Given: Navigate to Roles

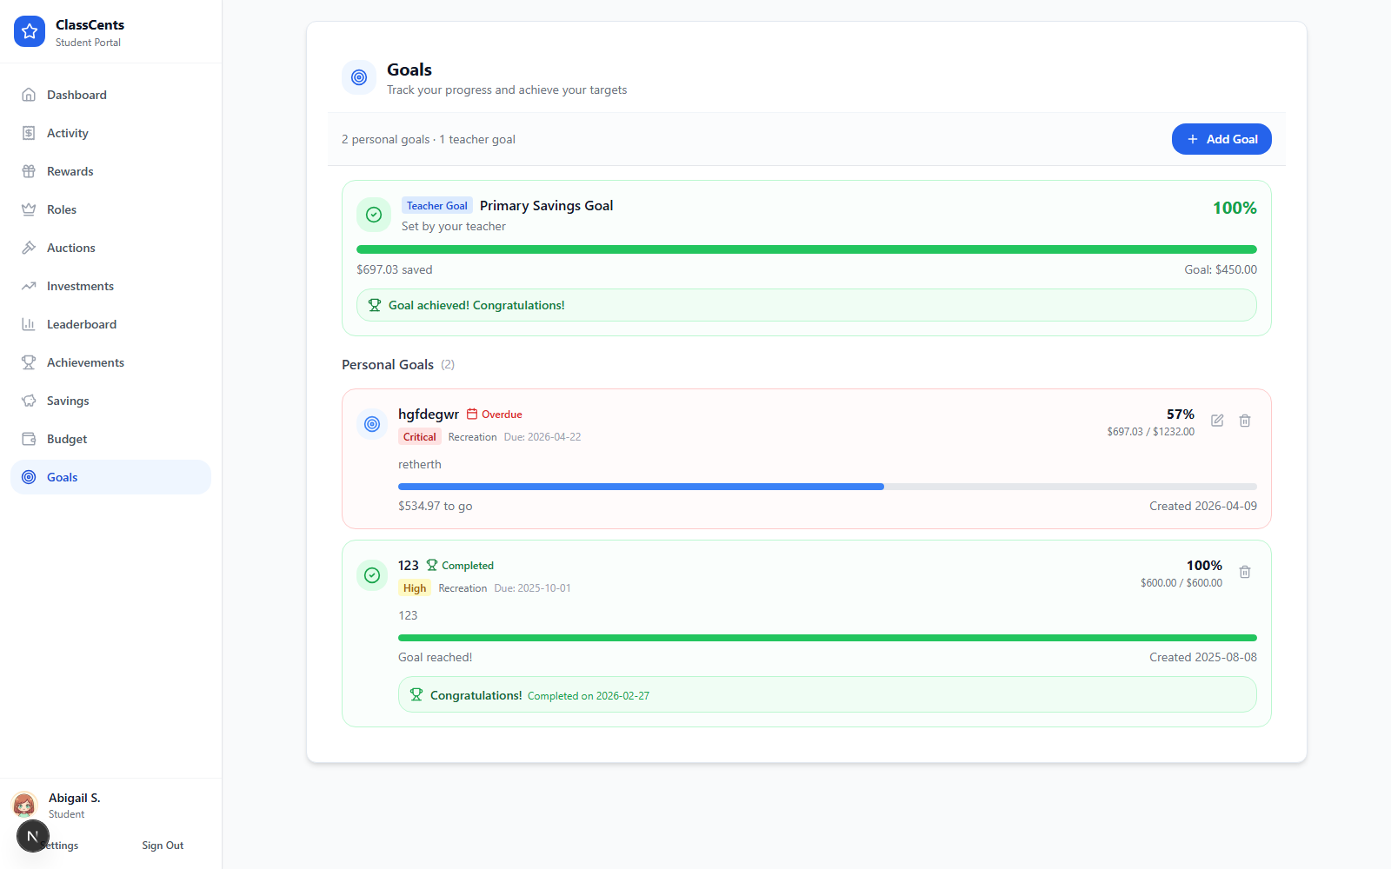Looking at the screenshot, I should click(110, 209).
